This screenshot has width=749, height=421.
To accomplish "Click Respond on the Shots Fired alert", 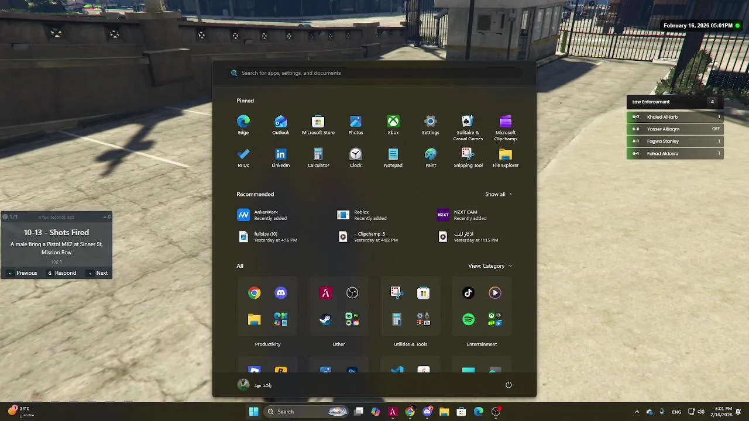I will pyautogui.click(x=61, y=273).
